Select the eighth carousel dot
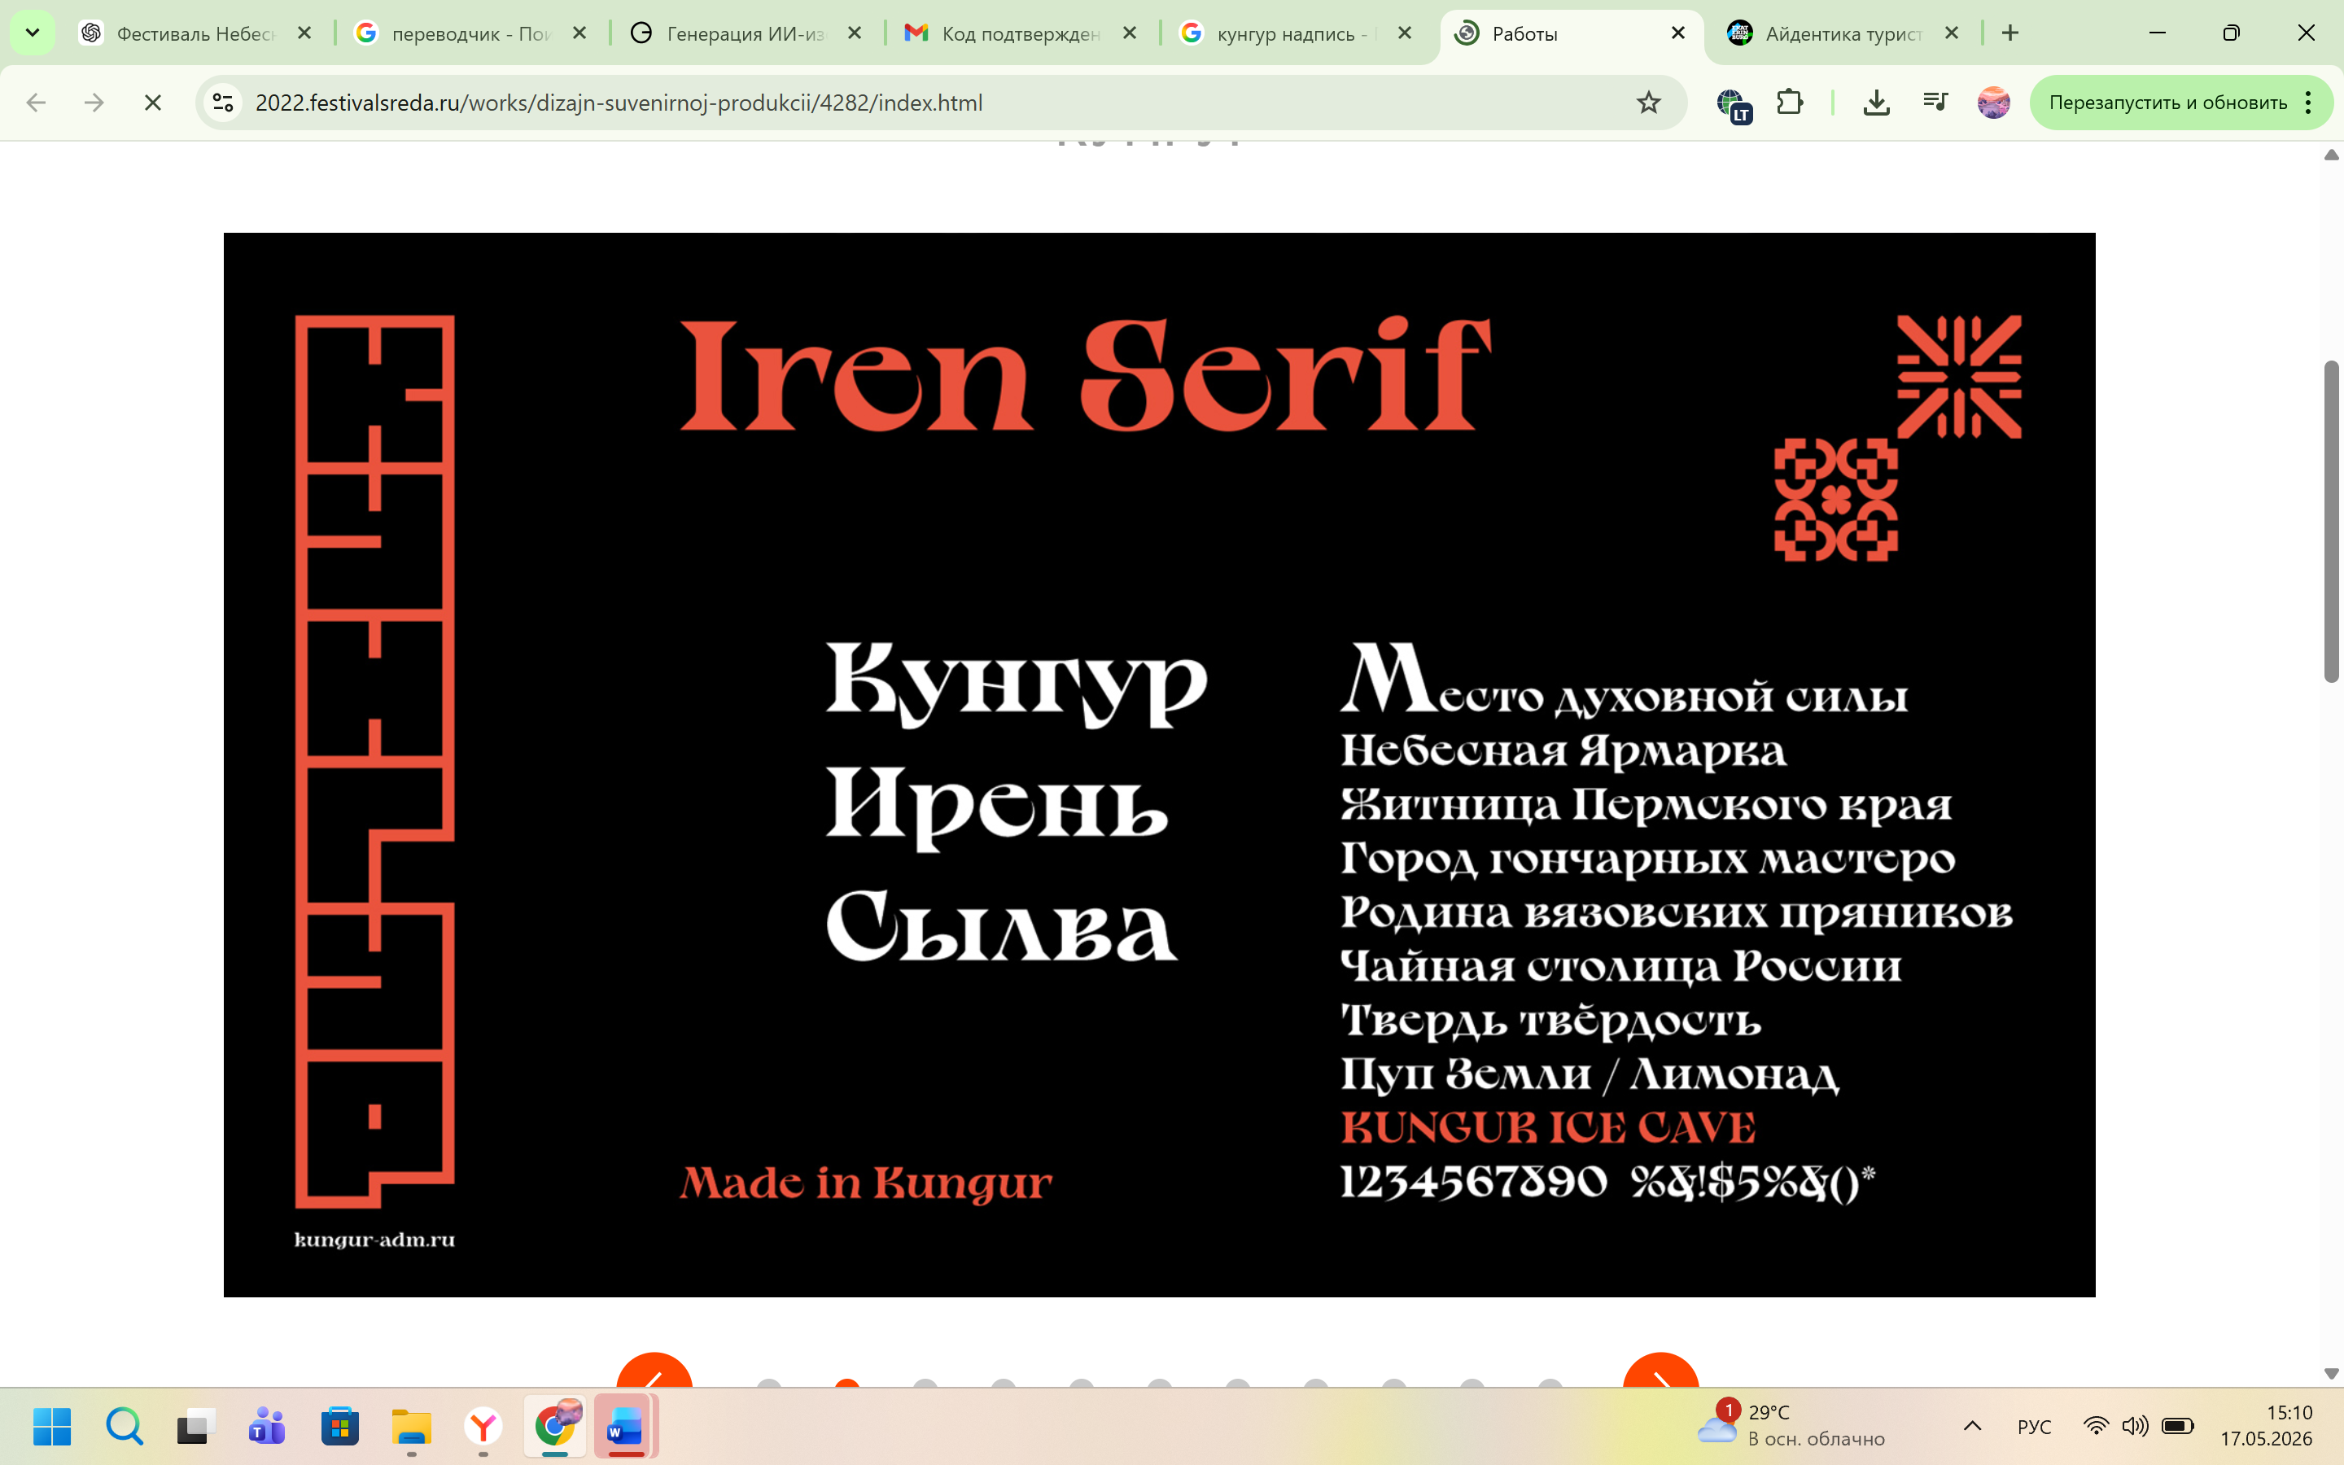This screenshot has height=1465, width=2344. click(1315, 1383)
